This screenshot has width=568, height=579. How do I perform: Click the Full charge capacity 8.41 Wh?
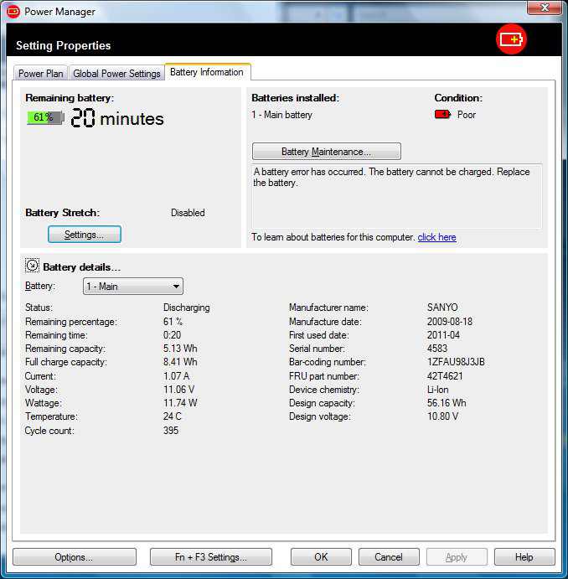180,362
